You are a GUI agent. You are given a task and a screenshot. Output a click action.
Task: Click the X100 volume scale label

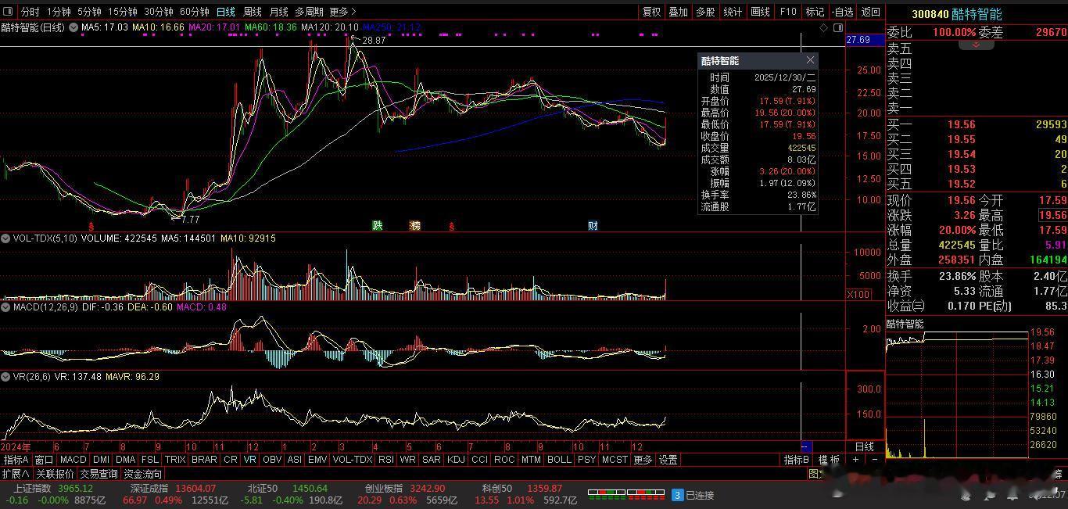(x=858, y=295)
